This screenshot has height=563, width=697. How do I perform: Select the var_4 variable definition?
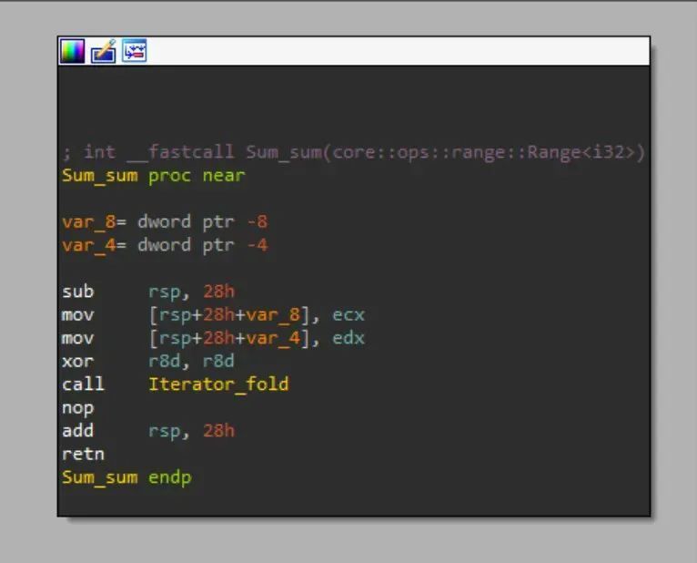coord(165,245)
